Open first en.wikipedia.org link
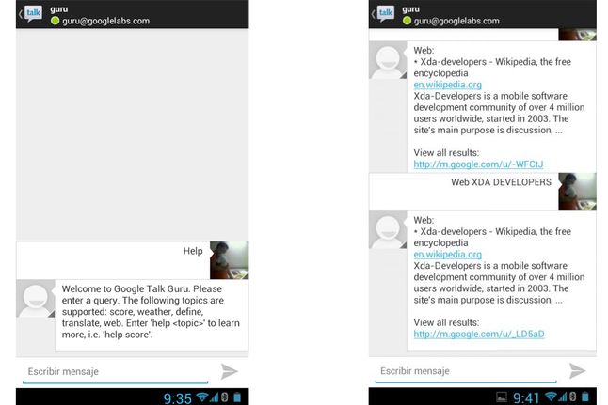 [447, 85]
